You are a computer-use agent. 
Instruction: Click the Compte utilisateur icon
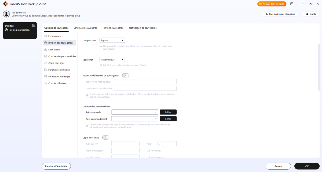click(46, 83)
